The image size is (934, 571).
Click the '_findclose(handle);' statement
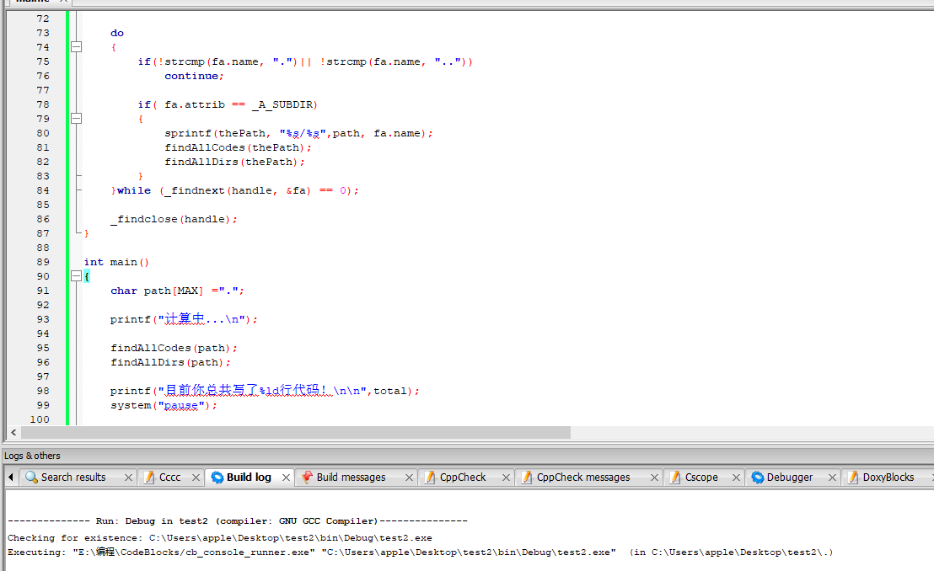tap(174, 219)
